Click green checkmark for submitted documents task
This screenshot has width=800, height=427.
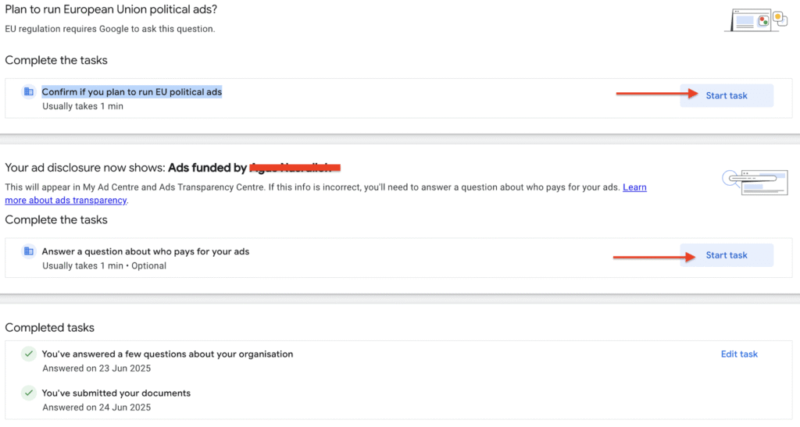click(29, 393)
